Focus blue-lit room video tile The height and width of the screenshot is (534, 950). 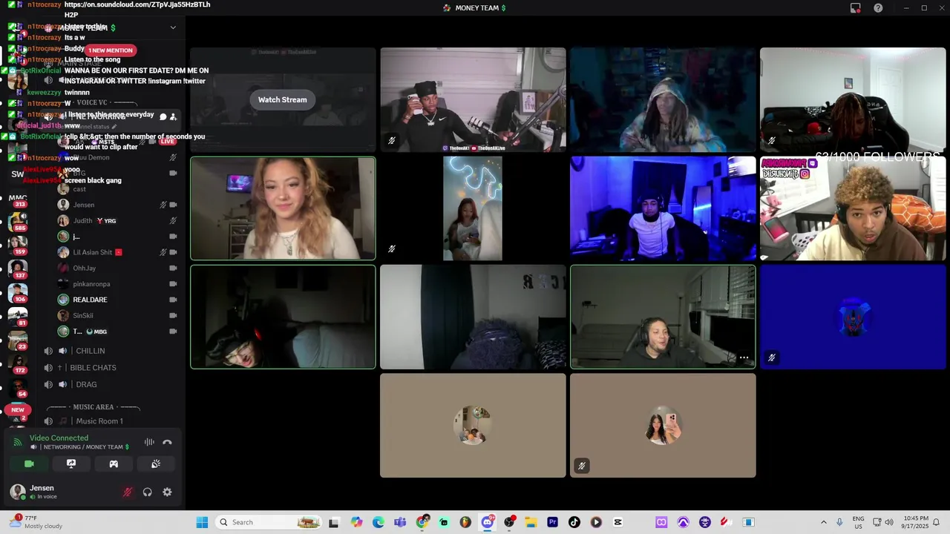[x=663, y=208]
